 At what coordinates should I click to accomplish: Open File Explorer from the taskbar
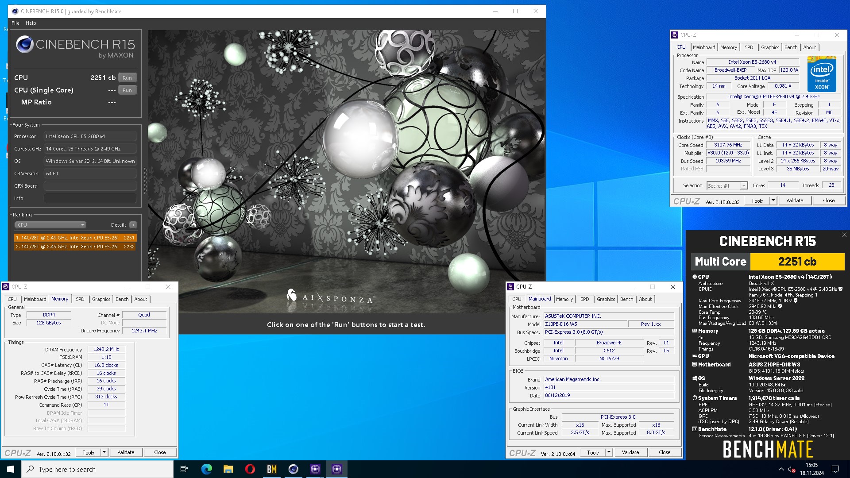tap(228, 469)
